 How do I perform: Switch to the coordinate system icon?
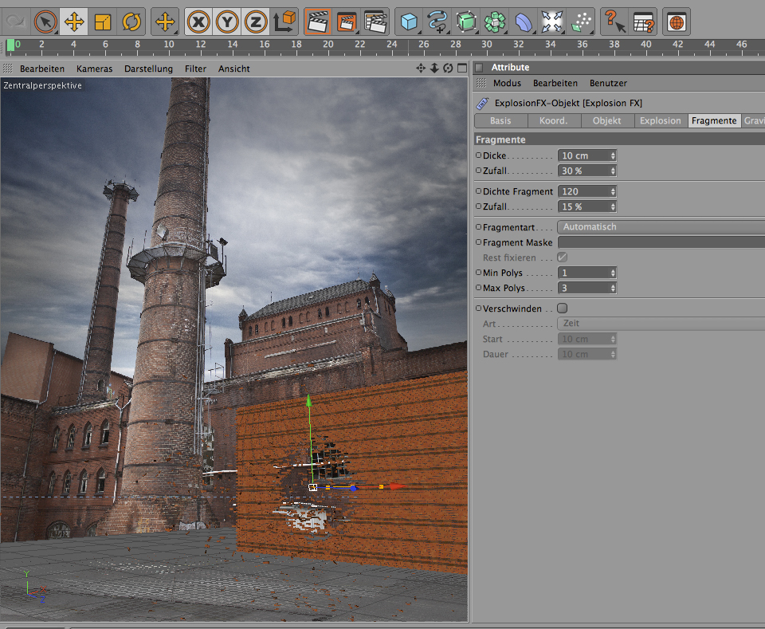coord(284,22)
